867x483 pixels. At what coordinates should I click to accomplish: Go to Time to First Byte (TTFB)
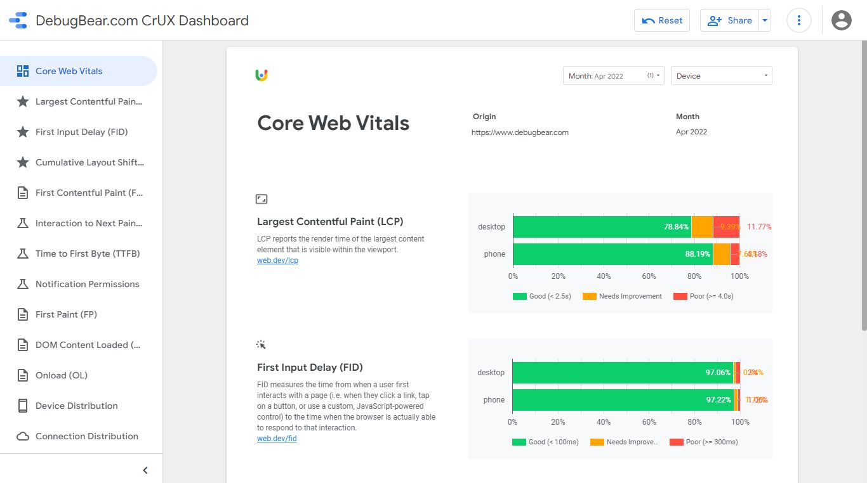coord(79,254)
